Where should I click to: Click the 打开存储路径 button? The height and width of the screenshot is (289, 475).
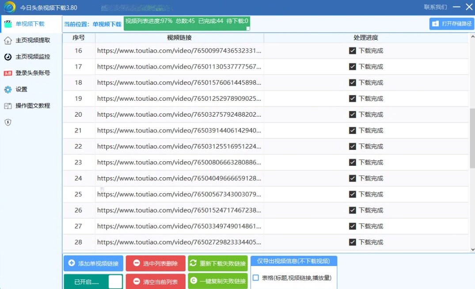(x=452, y=23)
